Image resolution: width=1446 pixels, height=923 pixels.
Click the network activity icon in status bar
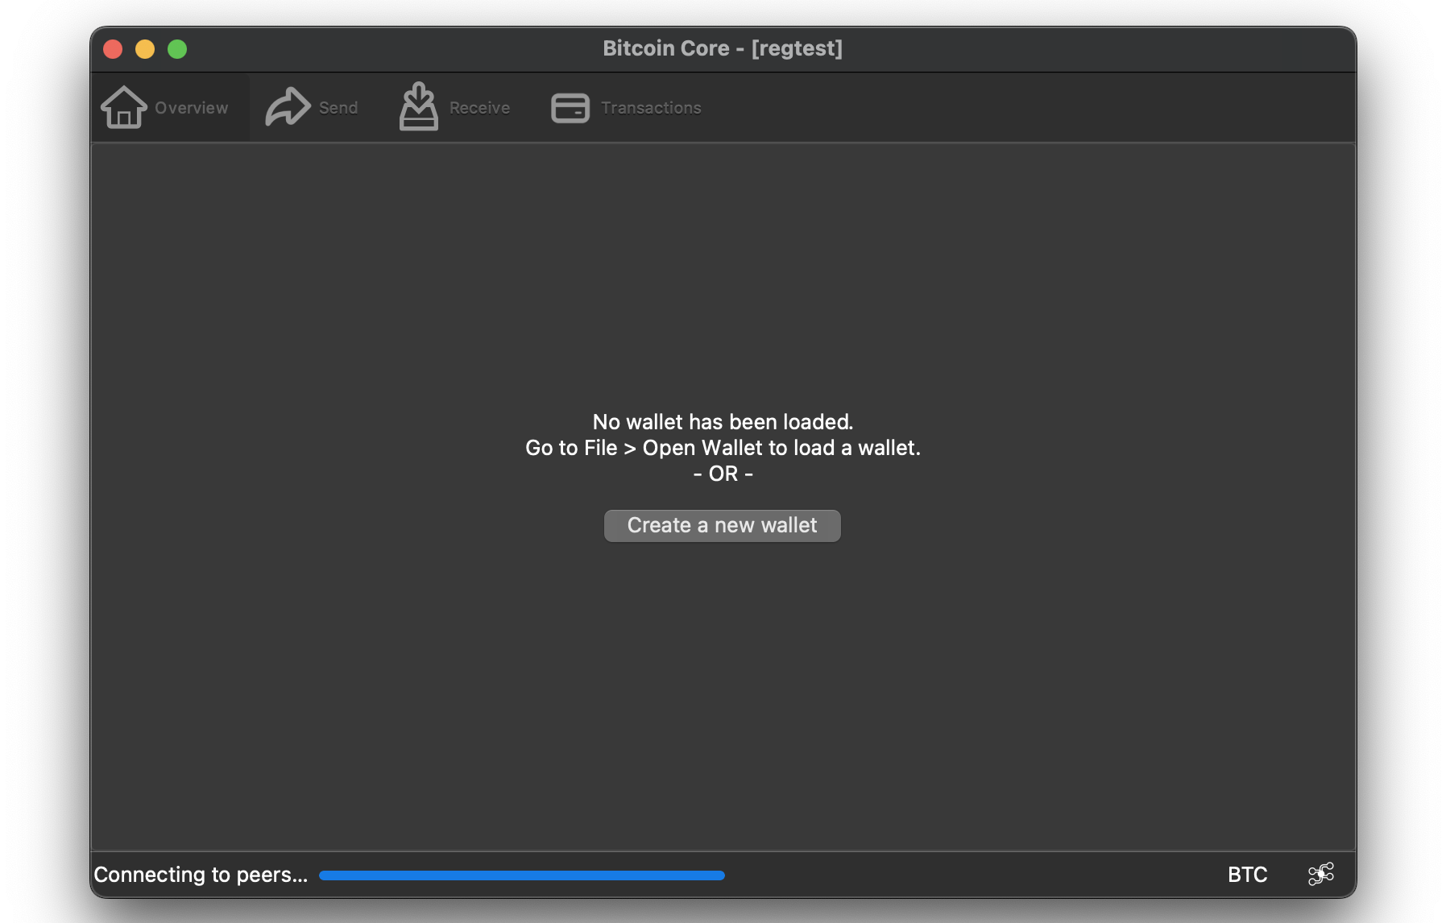(x=1321, y=874)
